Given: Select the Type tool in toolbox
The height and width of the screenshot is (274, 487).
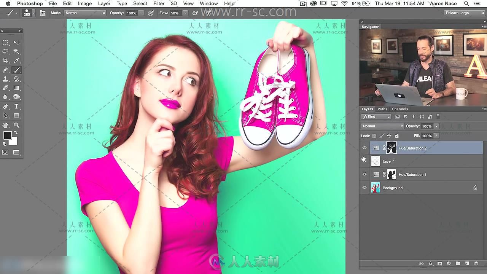Looking at the screenshot, I should 16,107.
